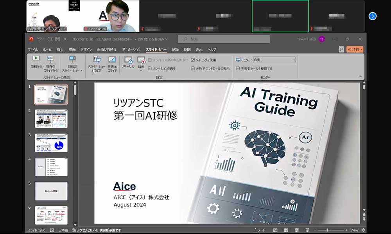The image size is (391, 234).
Task: Select slide 4 agenda thumbnail
Action: click(x=51, y=167)
